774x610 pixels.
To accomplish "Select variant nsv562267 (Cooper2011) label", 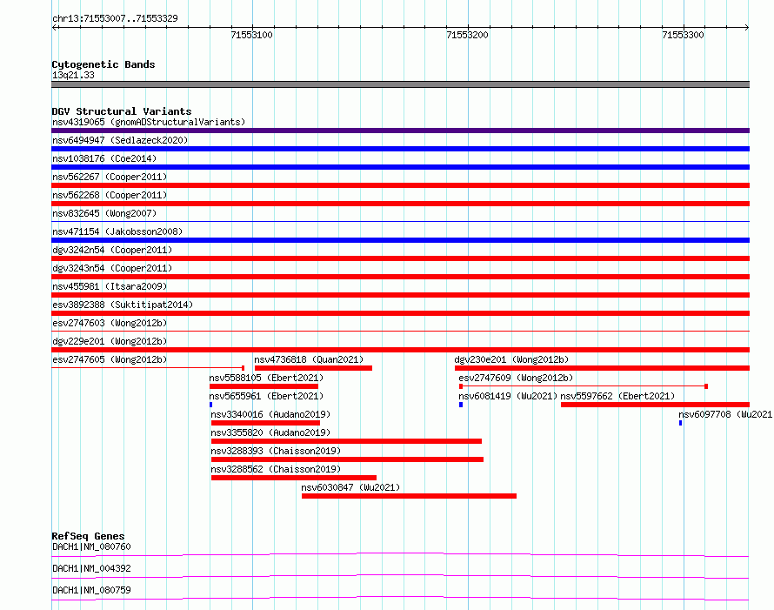I will [x=110, y=177].
